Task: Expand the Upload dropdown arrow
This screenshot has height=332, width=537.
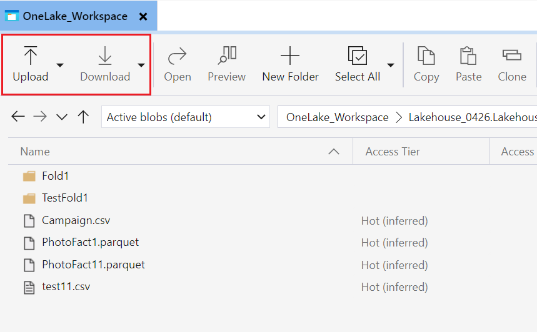Action: pyautogui.click(x=60, y=64)
